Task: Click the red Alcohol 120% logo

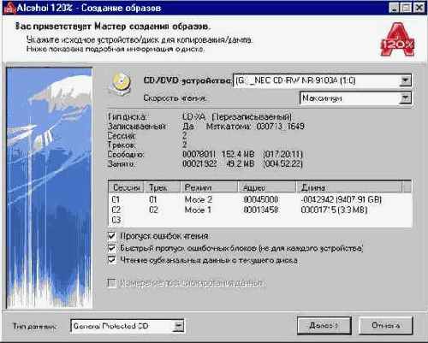Action: [397, 39]
